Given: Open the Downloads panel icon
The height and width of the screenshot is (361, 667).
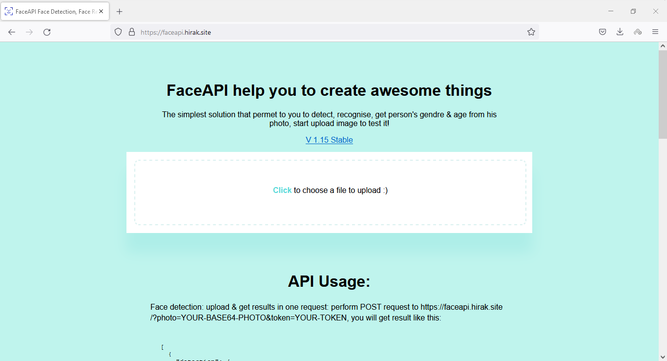Looking at the screenshot, I should [620, 32].
